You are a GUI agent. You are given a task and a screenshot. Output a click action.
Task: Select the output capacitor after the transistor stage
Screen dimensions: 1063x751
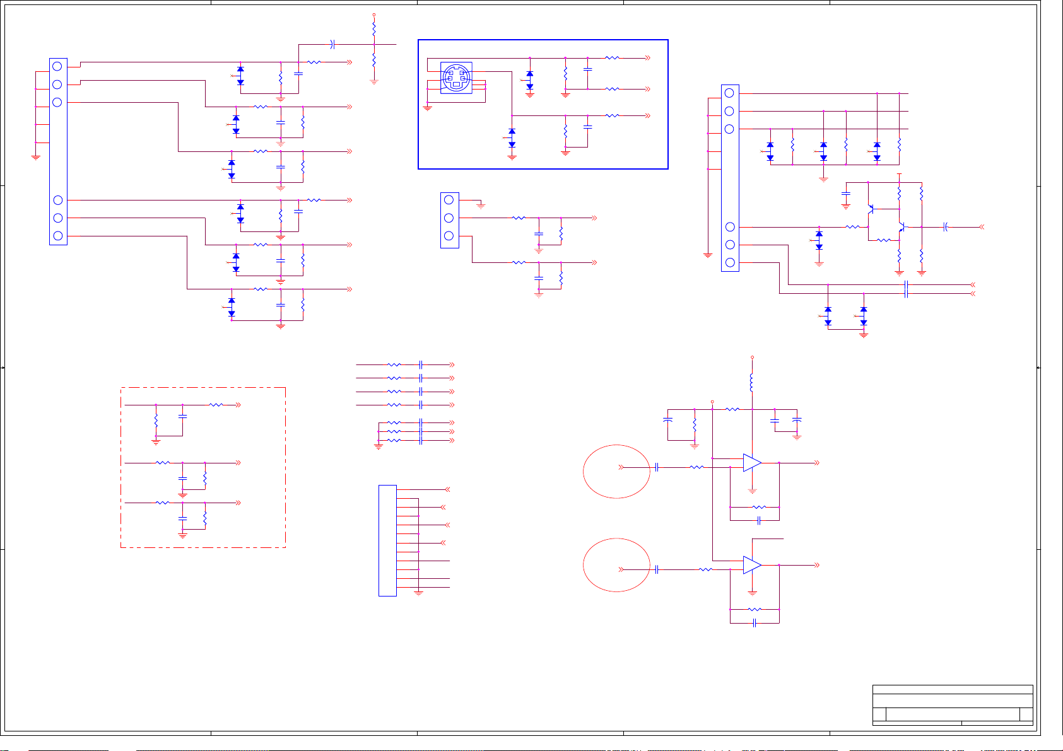946,227
